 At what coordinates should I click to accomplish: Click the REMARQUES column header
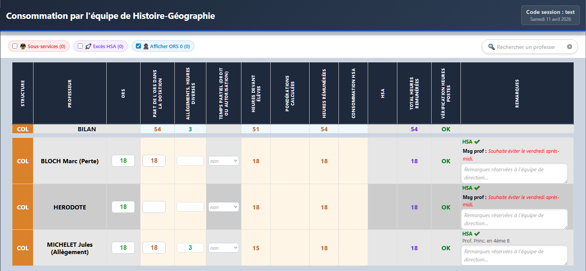[517, 93]
